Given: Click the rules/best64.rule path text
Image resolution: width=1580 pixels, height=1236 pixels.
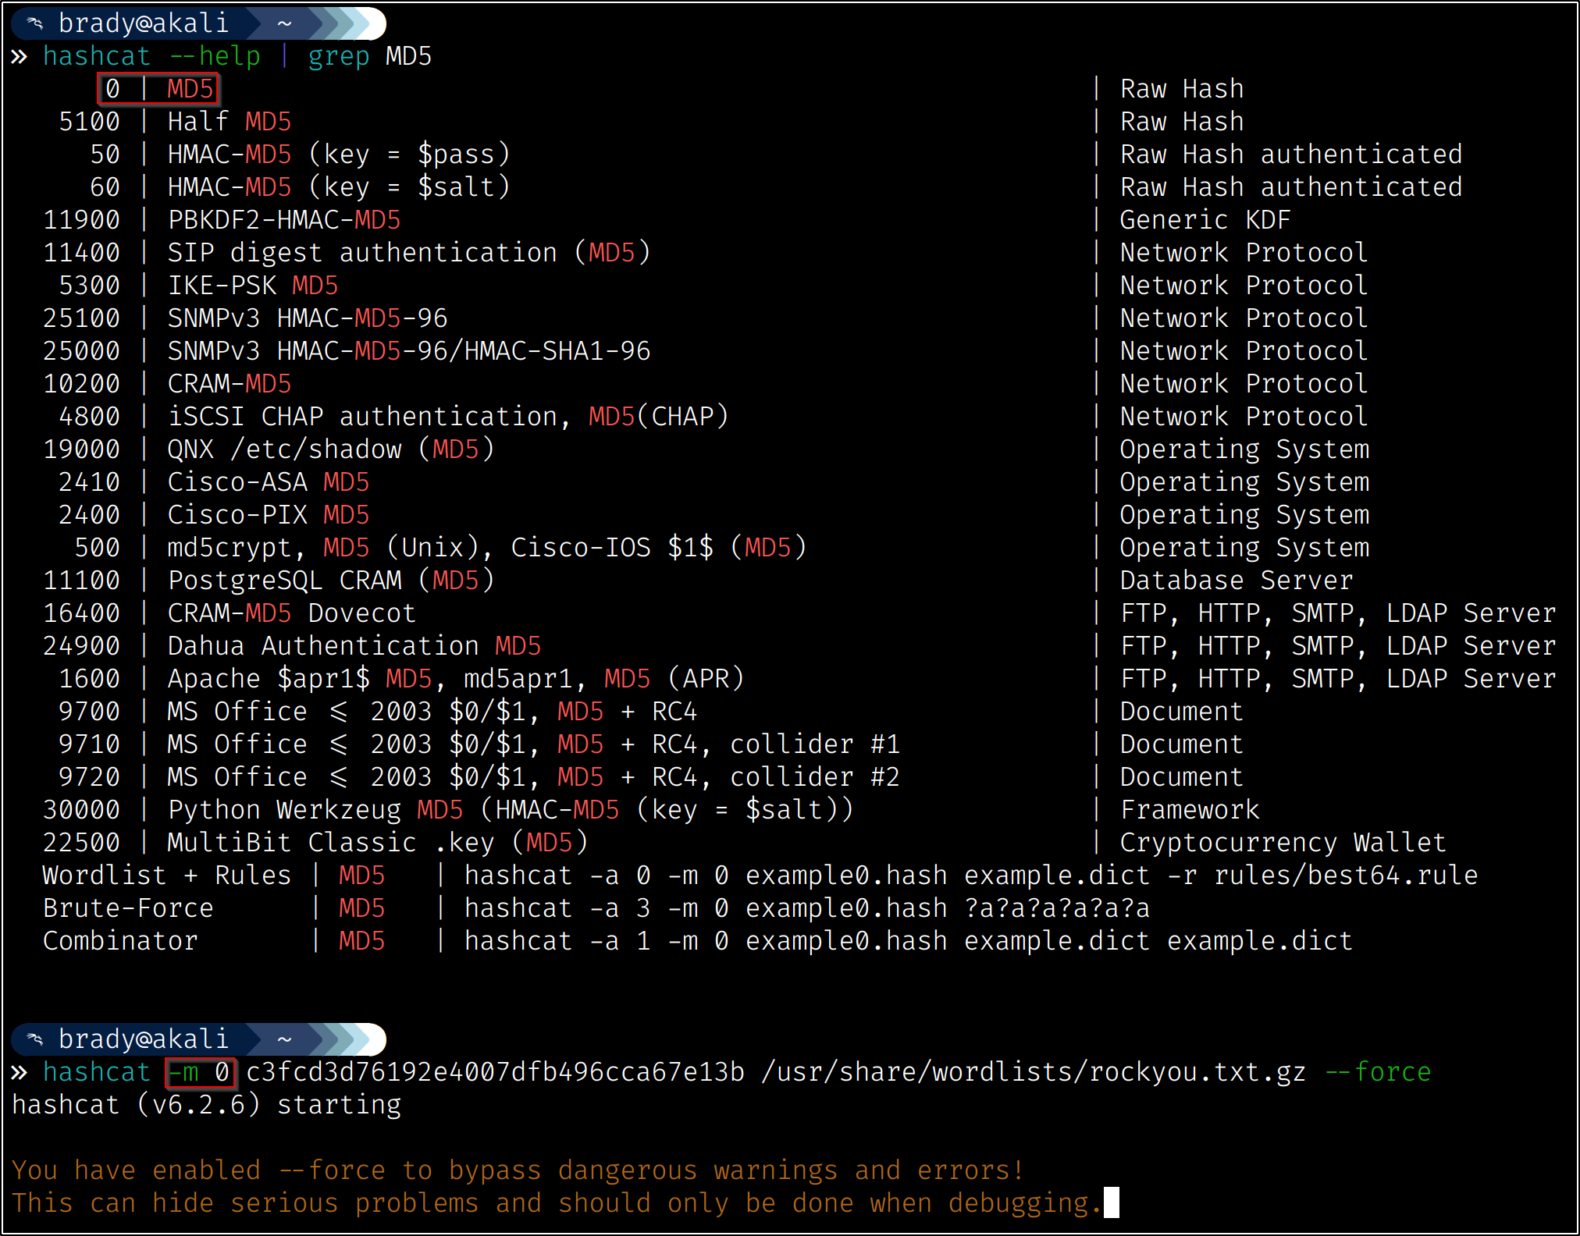Looking at the screenshot, I should [1345, 875].
